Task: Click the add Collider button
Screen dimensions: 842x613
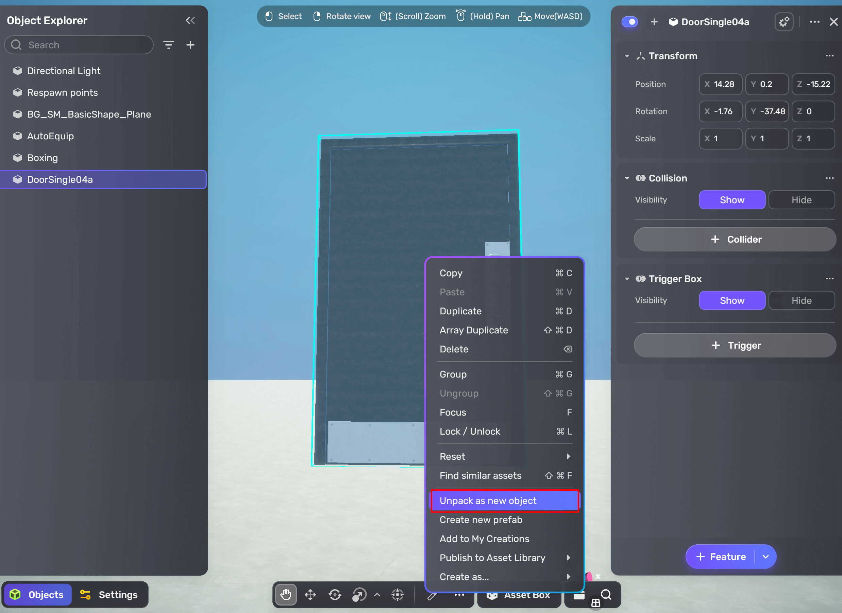Action: pyautogui.click(x=735, y=239)
